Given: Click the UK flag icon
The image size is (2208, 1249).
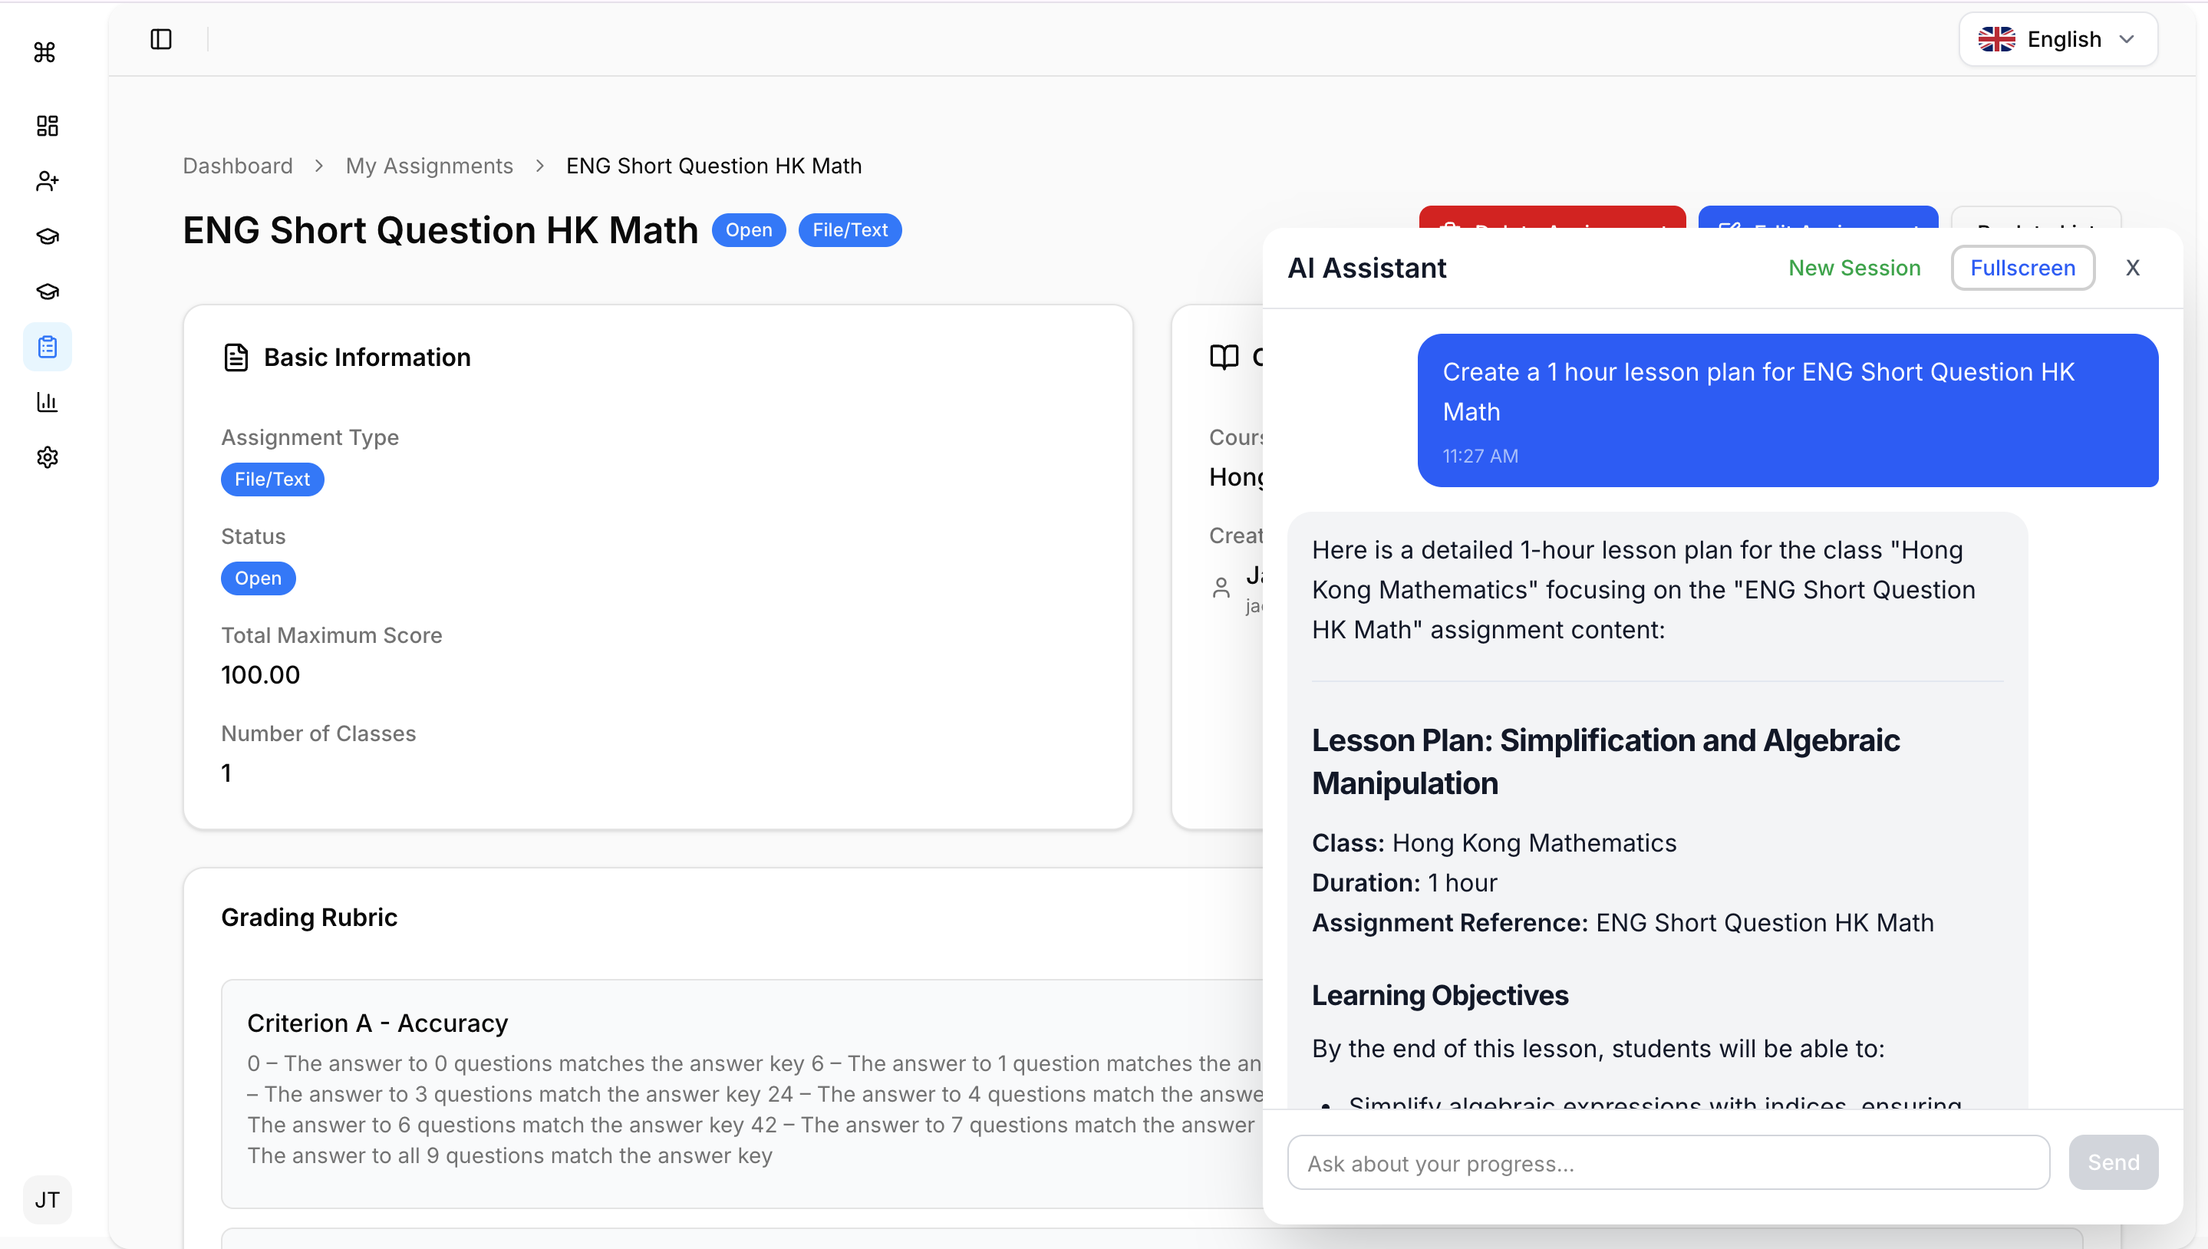Looking at the screenshot, I should (1996, 39).
